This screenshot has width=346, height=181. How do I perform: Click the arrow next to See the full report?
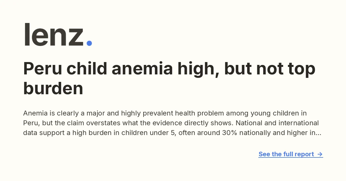[320, 154]
